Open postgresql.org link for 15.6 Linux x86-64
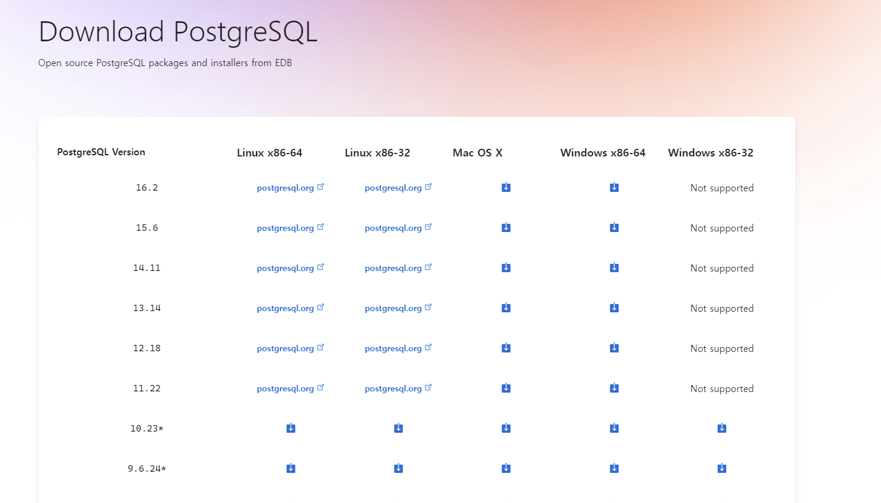881x503 pixels. [x=290, y=228]
